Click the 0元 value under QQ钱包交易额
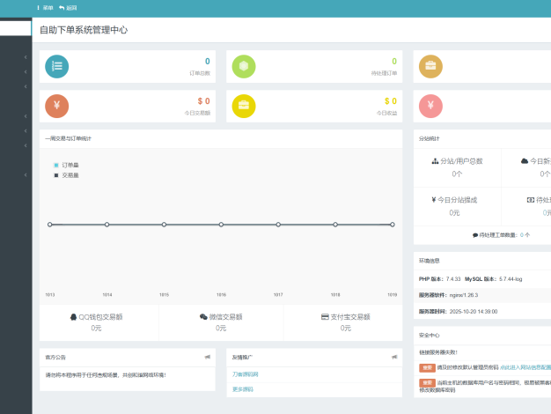The width and height of the screenshot is (551, 414). pos(96,329)
